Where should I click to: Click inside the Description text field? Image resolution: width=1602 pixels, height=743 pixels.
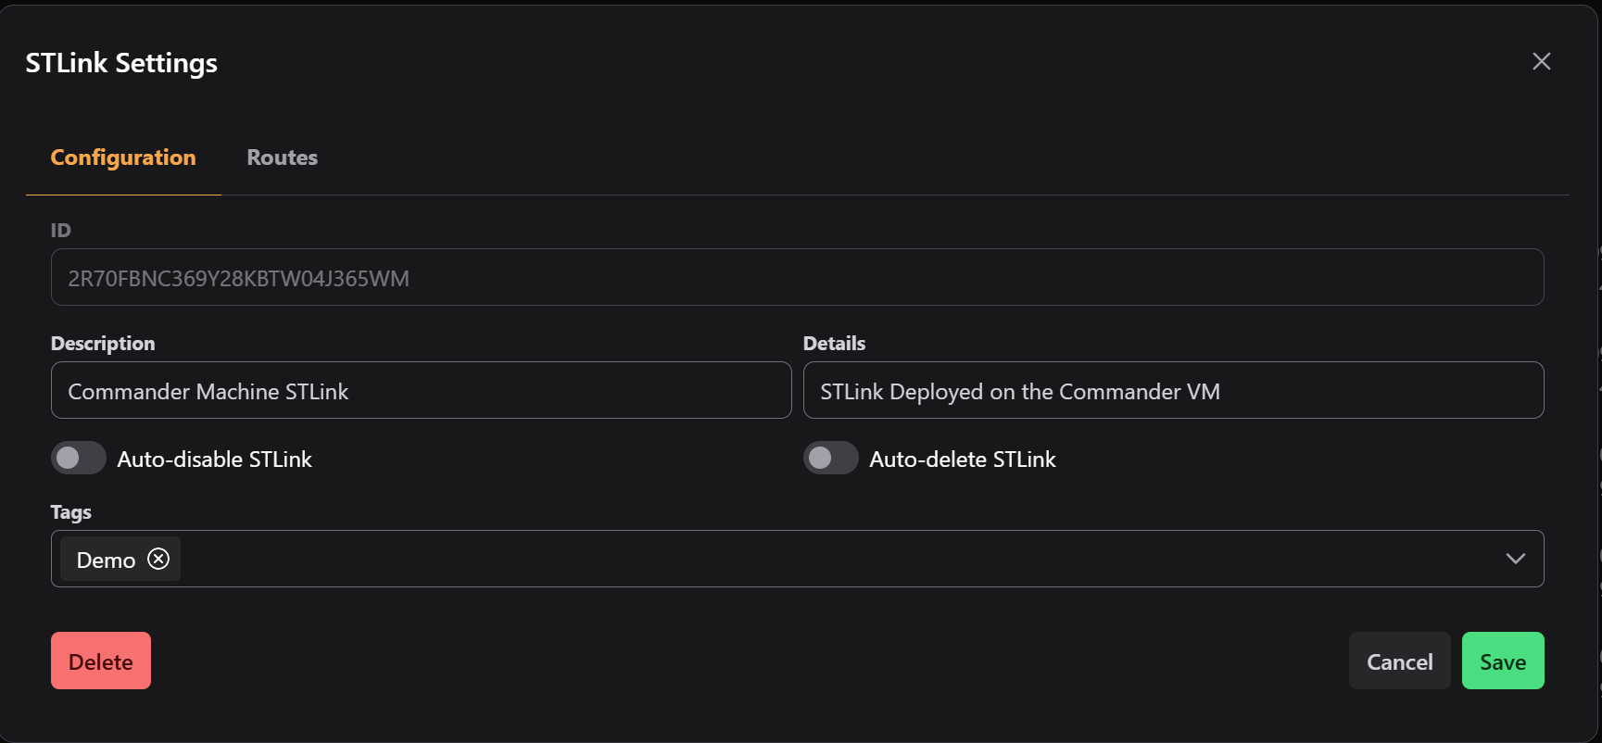(x=422, y=390)
